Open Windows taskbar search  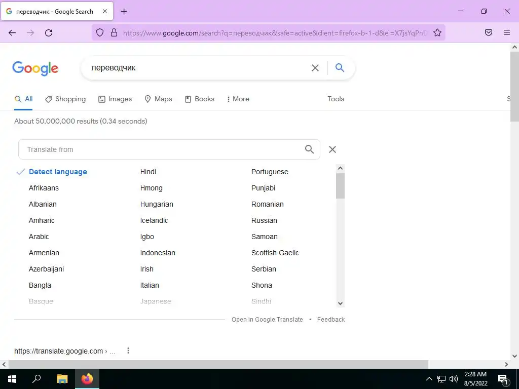click(x=36, y=379)
